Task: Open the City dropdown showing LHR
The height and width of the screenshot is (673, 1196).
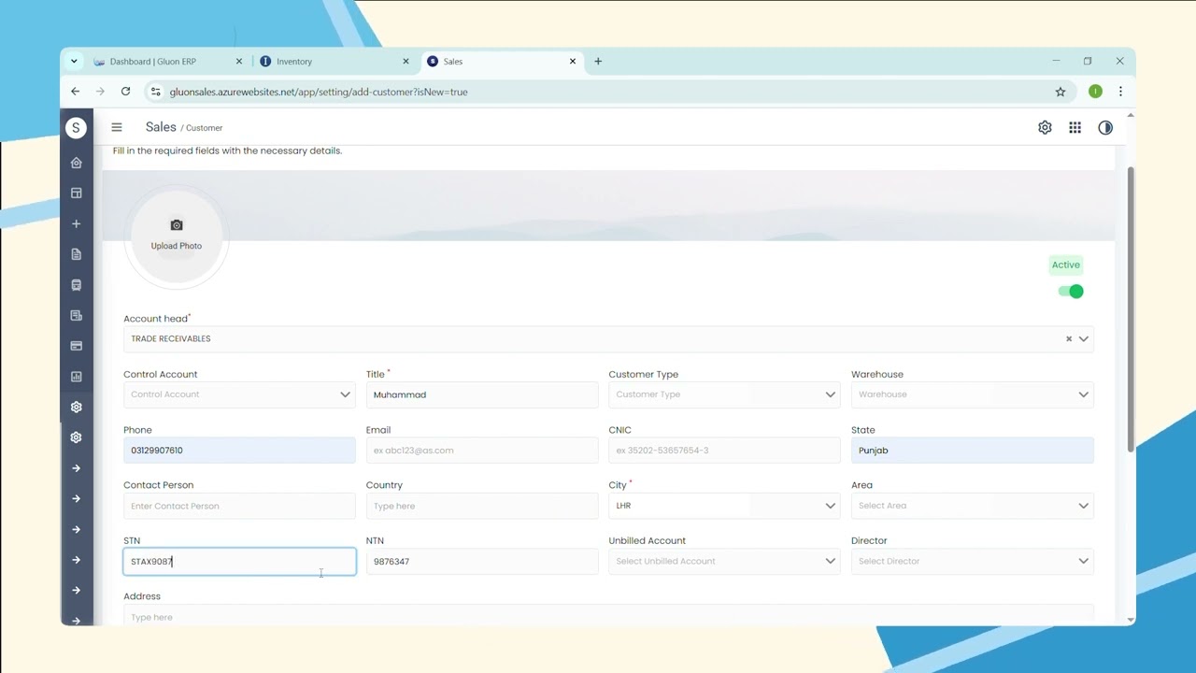Action: coord(724,506)
